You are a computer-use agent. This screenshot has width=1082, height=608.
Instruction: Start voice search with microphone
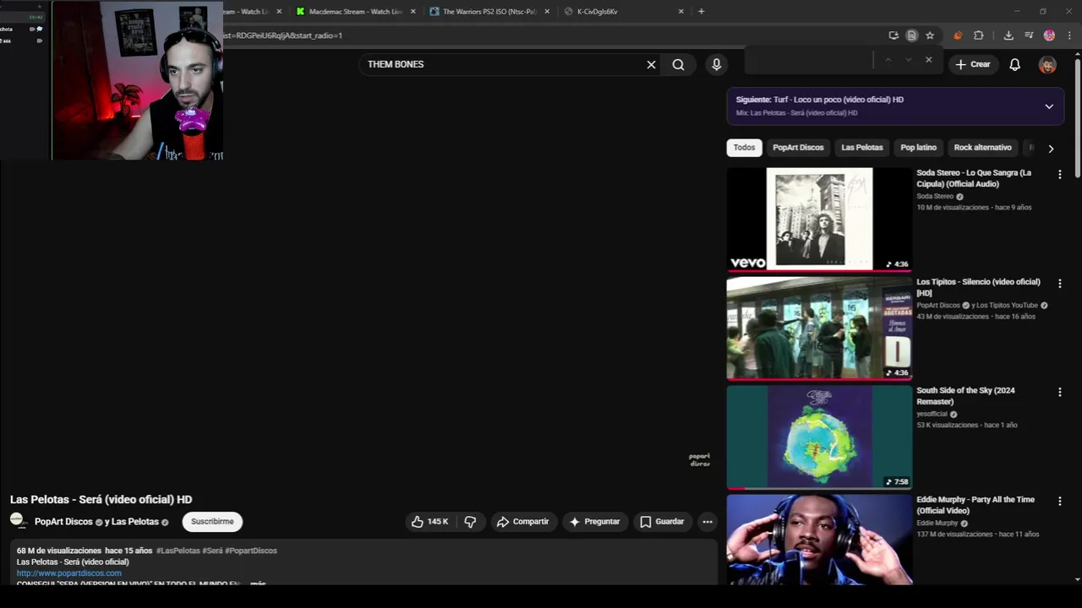[x=716, y=64]
